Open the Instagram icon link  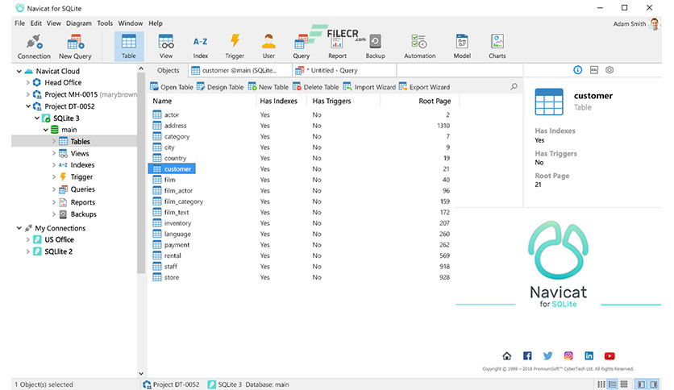pyautogui.click(x=568, y=355)
